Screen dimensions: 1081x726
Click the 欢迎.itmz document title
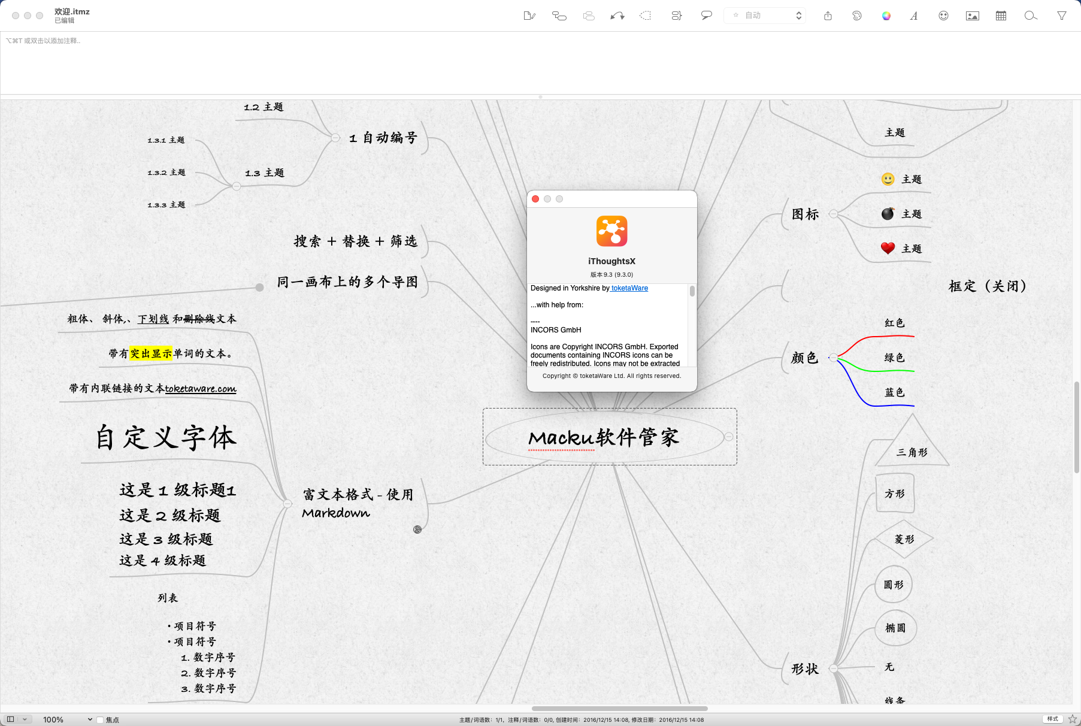coord(72,11)
